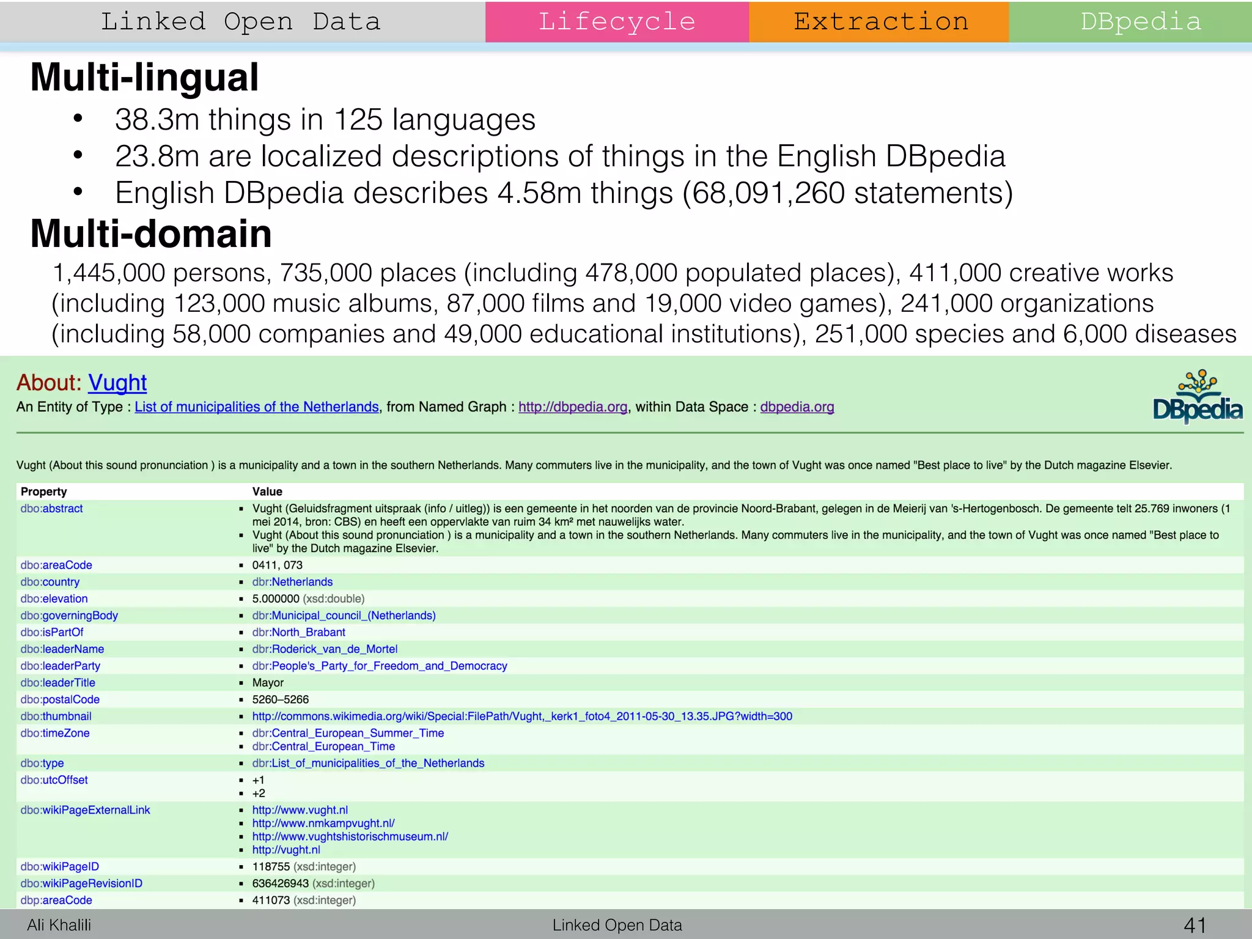Open dbr:Roderick_van_de_Mortel link
This screenshot has height=939, width=1252.
325,649
